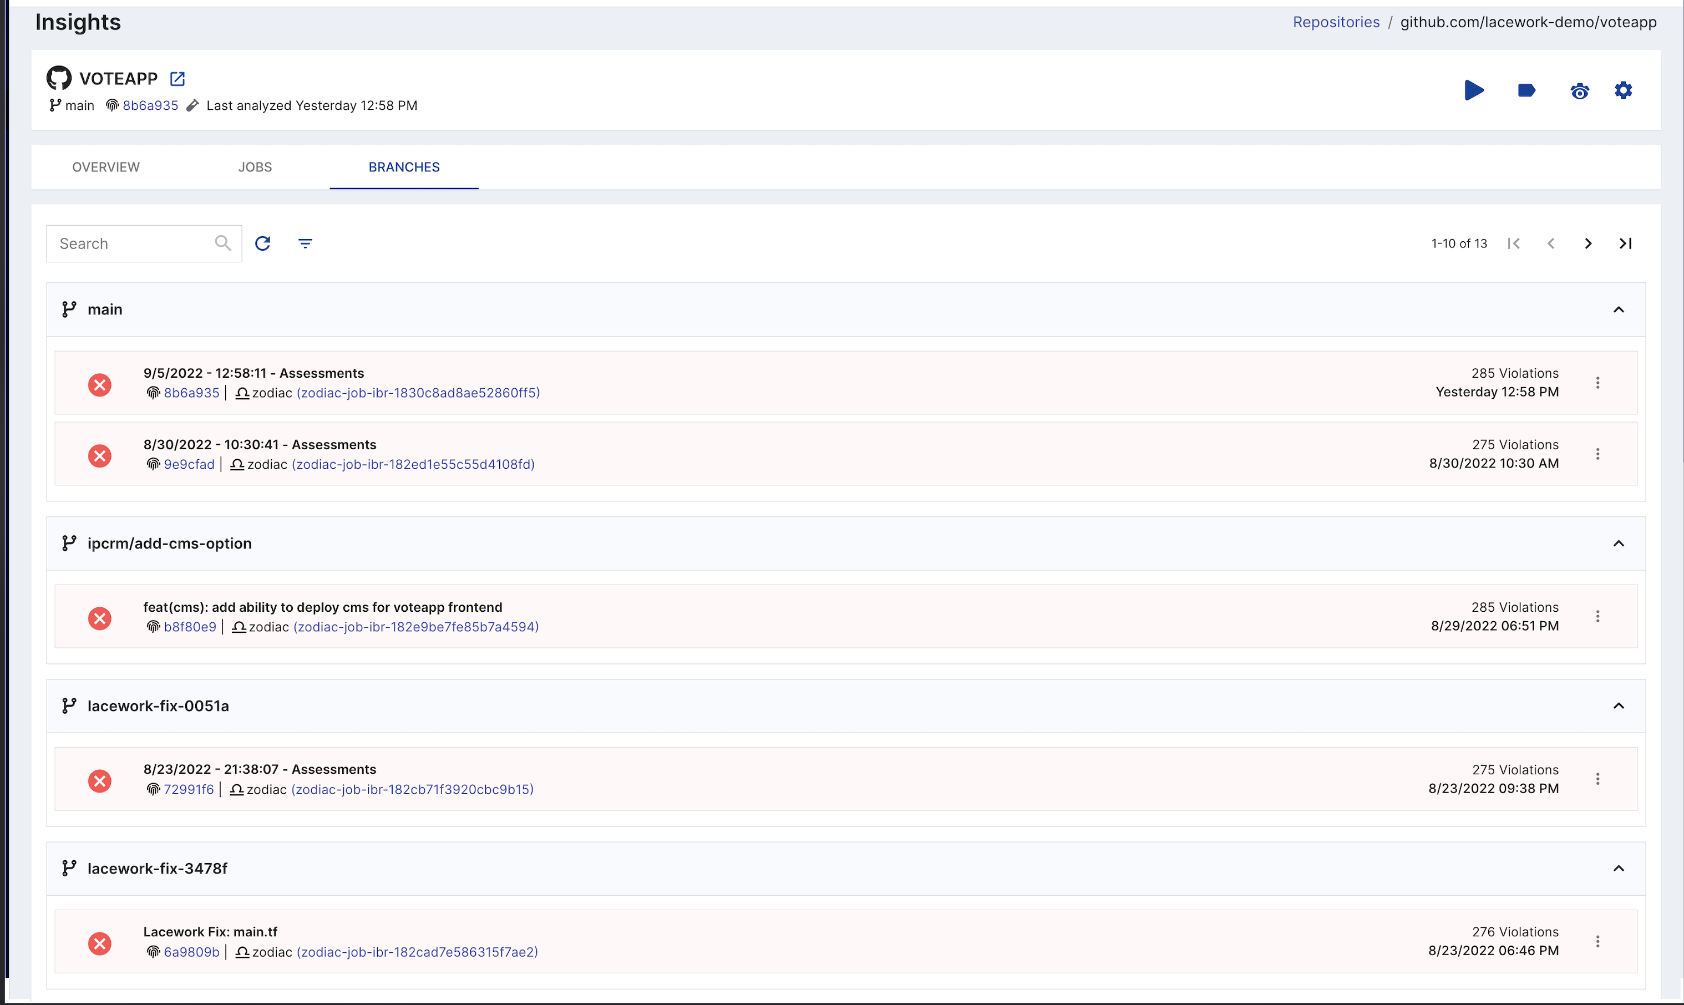Collapse the ipcrm/add-cms-option section

point(1619,543)
